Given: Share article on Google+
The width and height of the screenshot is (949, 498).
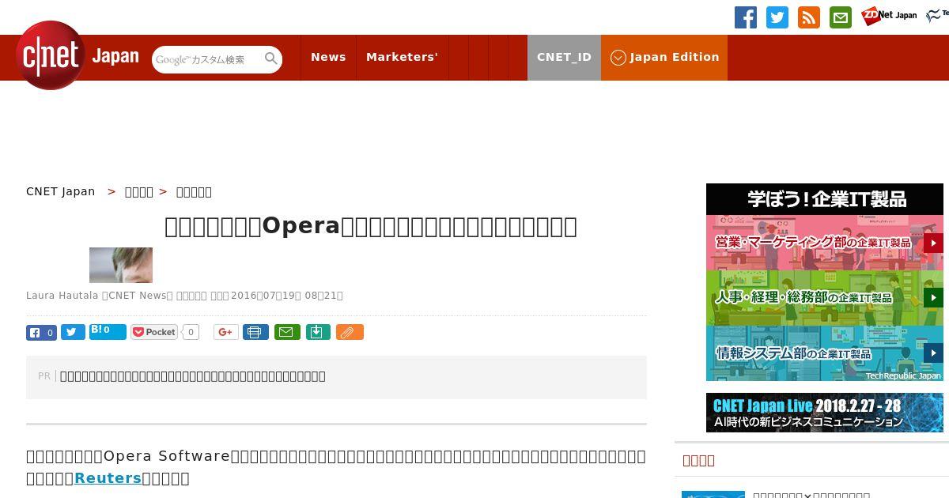Looking at the screenshot, I should 226,332.
